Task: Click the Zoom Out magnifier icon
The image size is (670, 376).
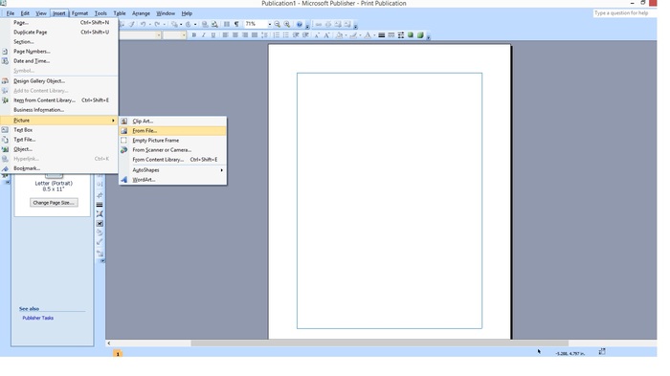Action: point(278,24)
